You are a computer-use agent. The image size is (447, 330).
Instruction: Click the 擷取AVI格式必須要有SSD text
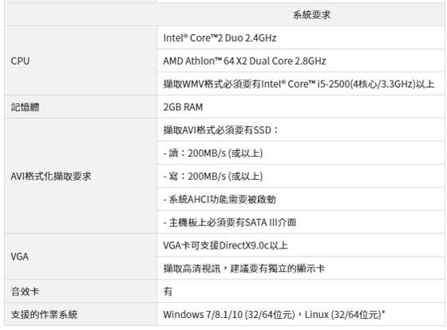point(220,130)
